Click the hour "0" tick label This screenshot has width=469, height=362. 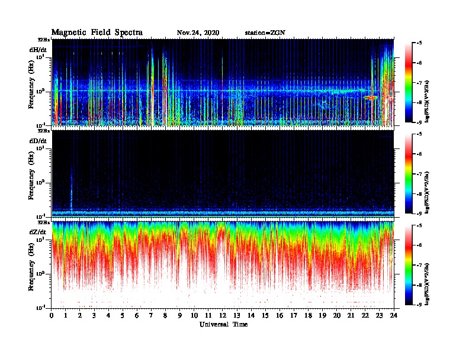pos(52,316)
